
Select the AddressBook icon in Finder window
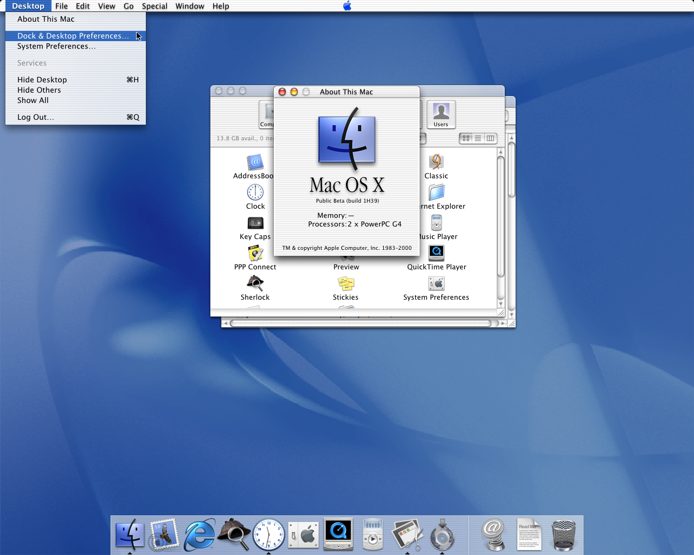coord(255,162)
